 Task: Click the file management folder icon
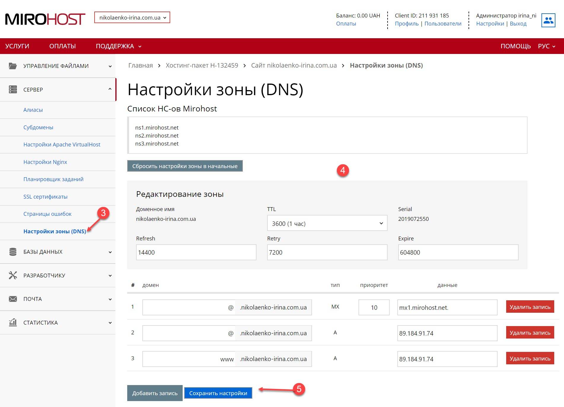[x=13, y=66]
